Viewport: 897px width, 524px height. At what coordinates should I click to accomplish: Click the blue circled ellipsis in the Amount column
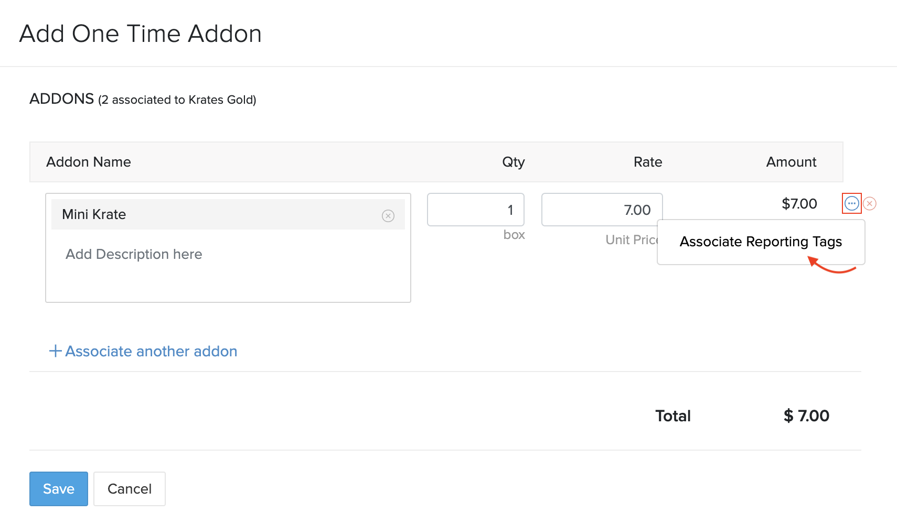point(851,203)
